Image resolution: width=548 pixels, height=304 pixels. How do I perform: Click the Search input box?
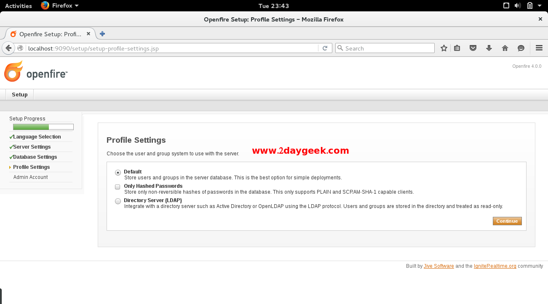[385, 48]
